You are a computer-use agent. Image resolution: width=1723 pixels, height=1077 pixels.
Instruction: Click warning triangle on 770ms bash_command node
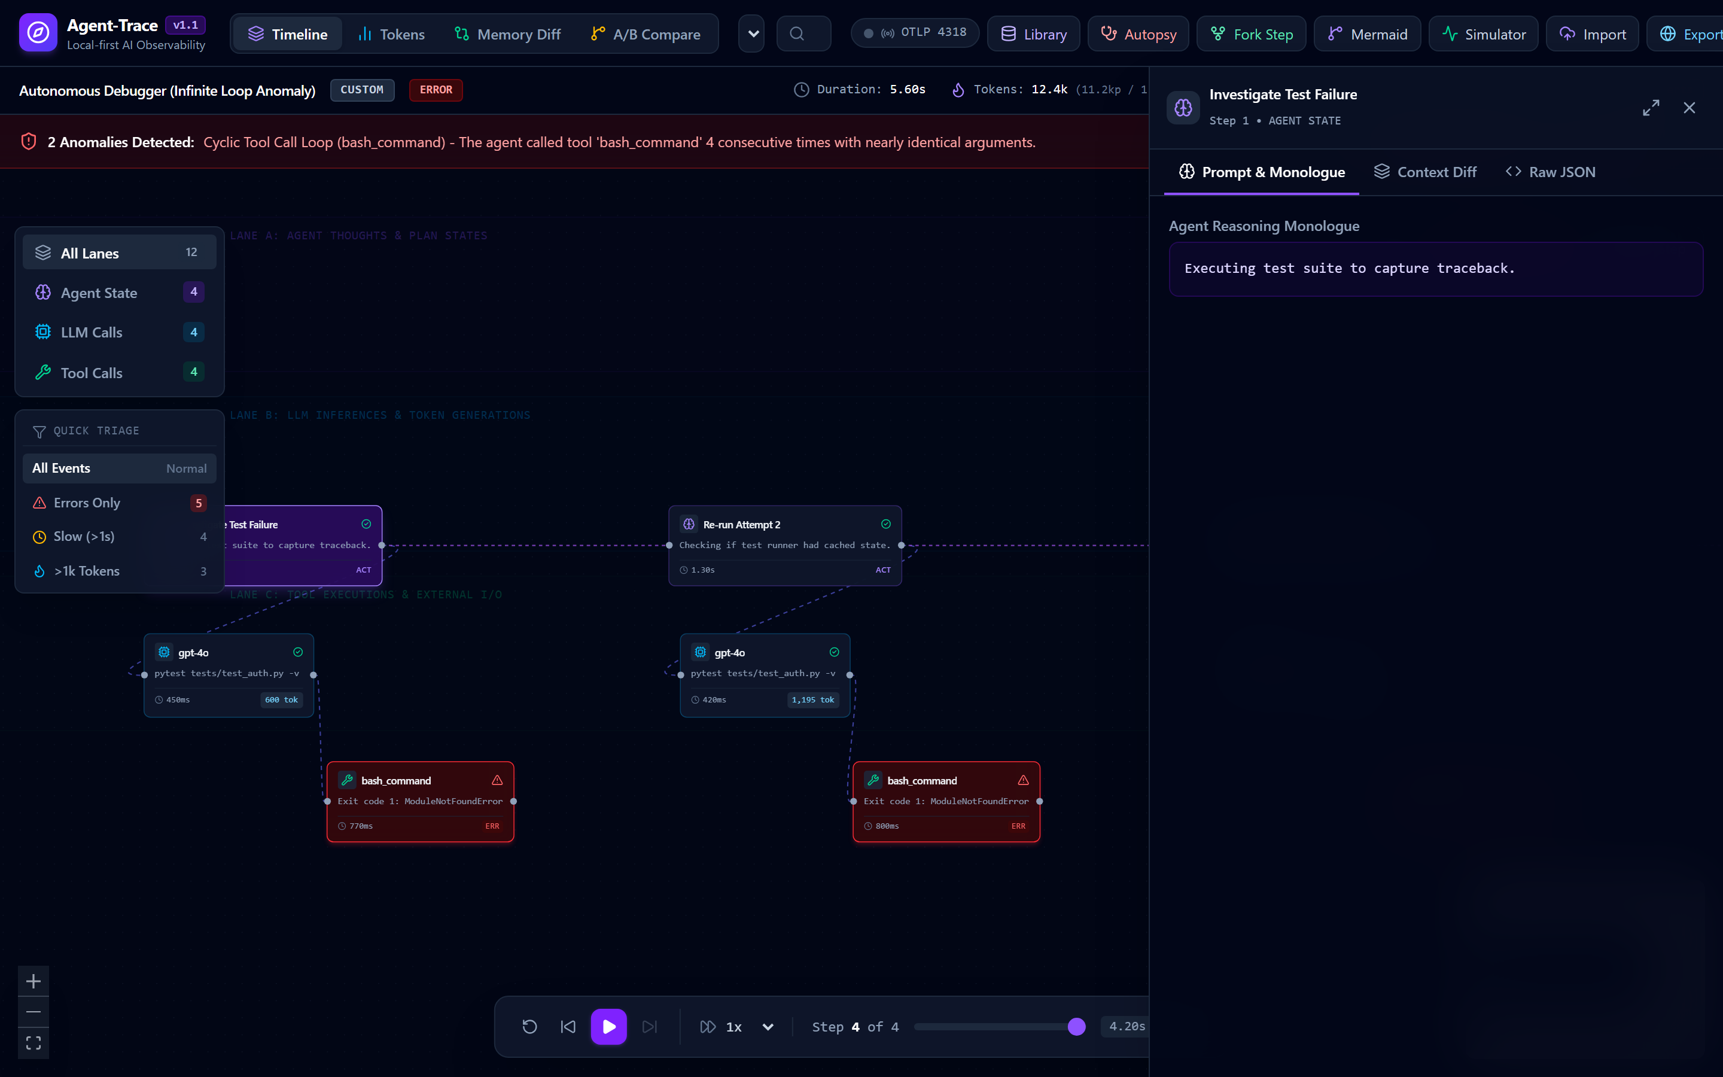pos(497,780)
